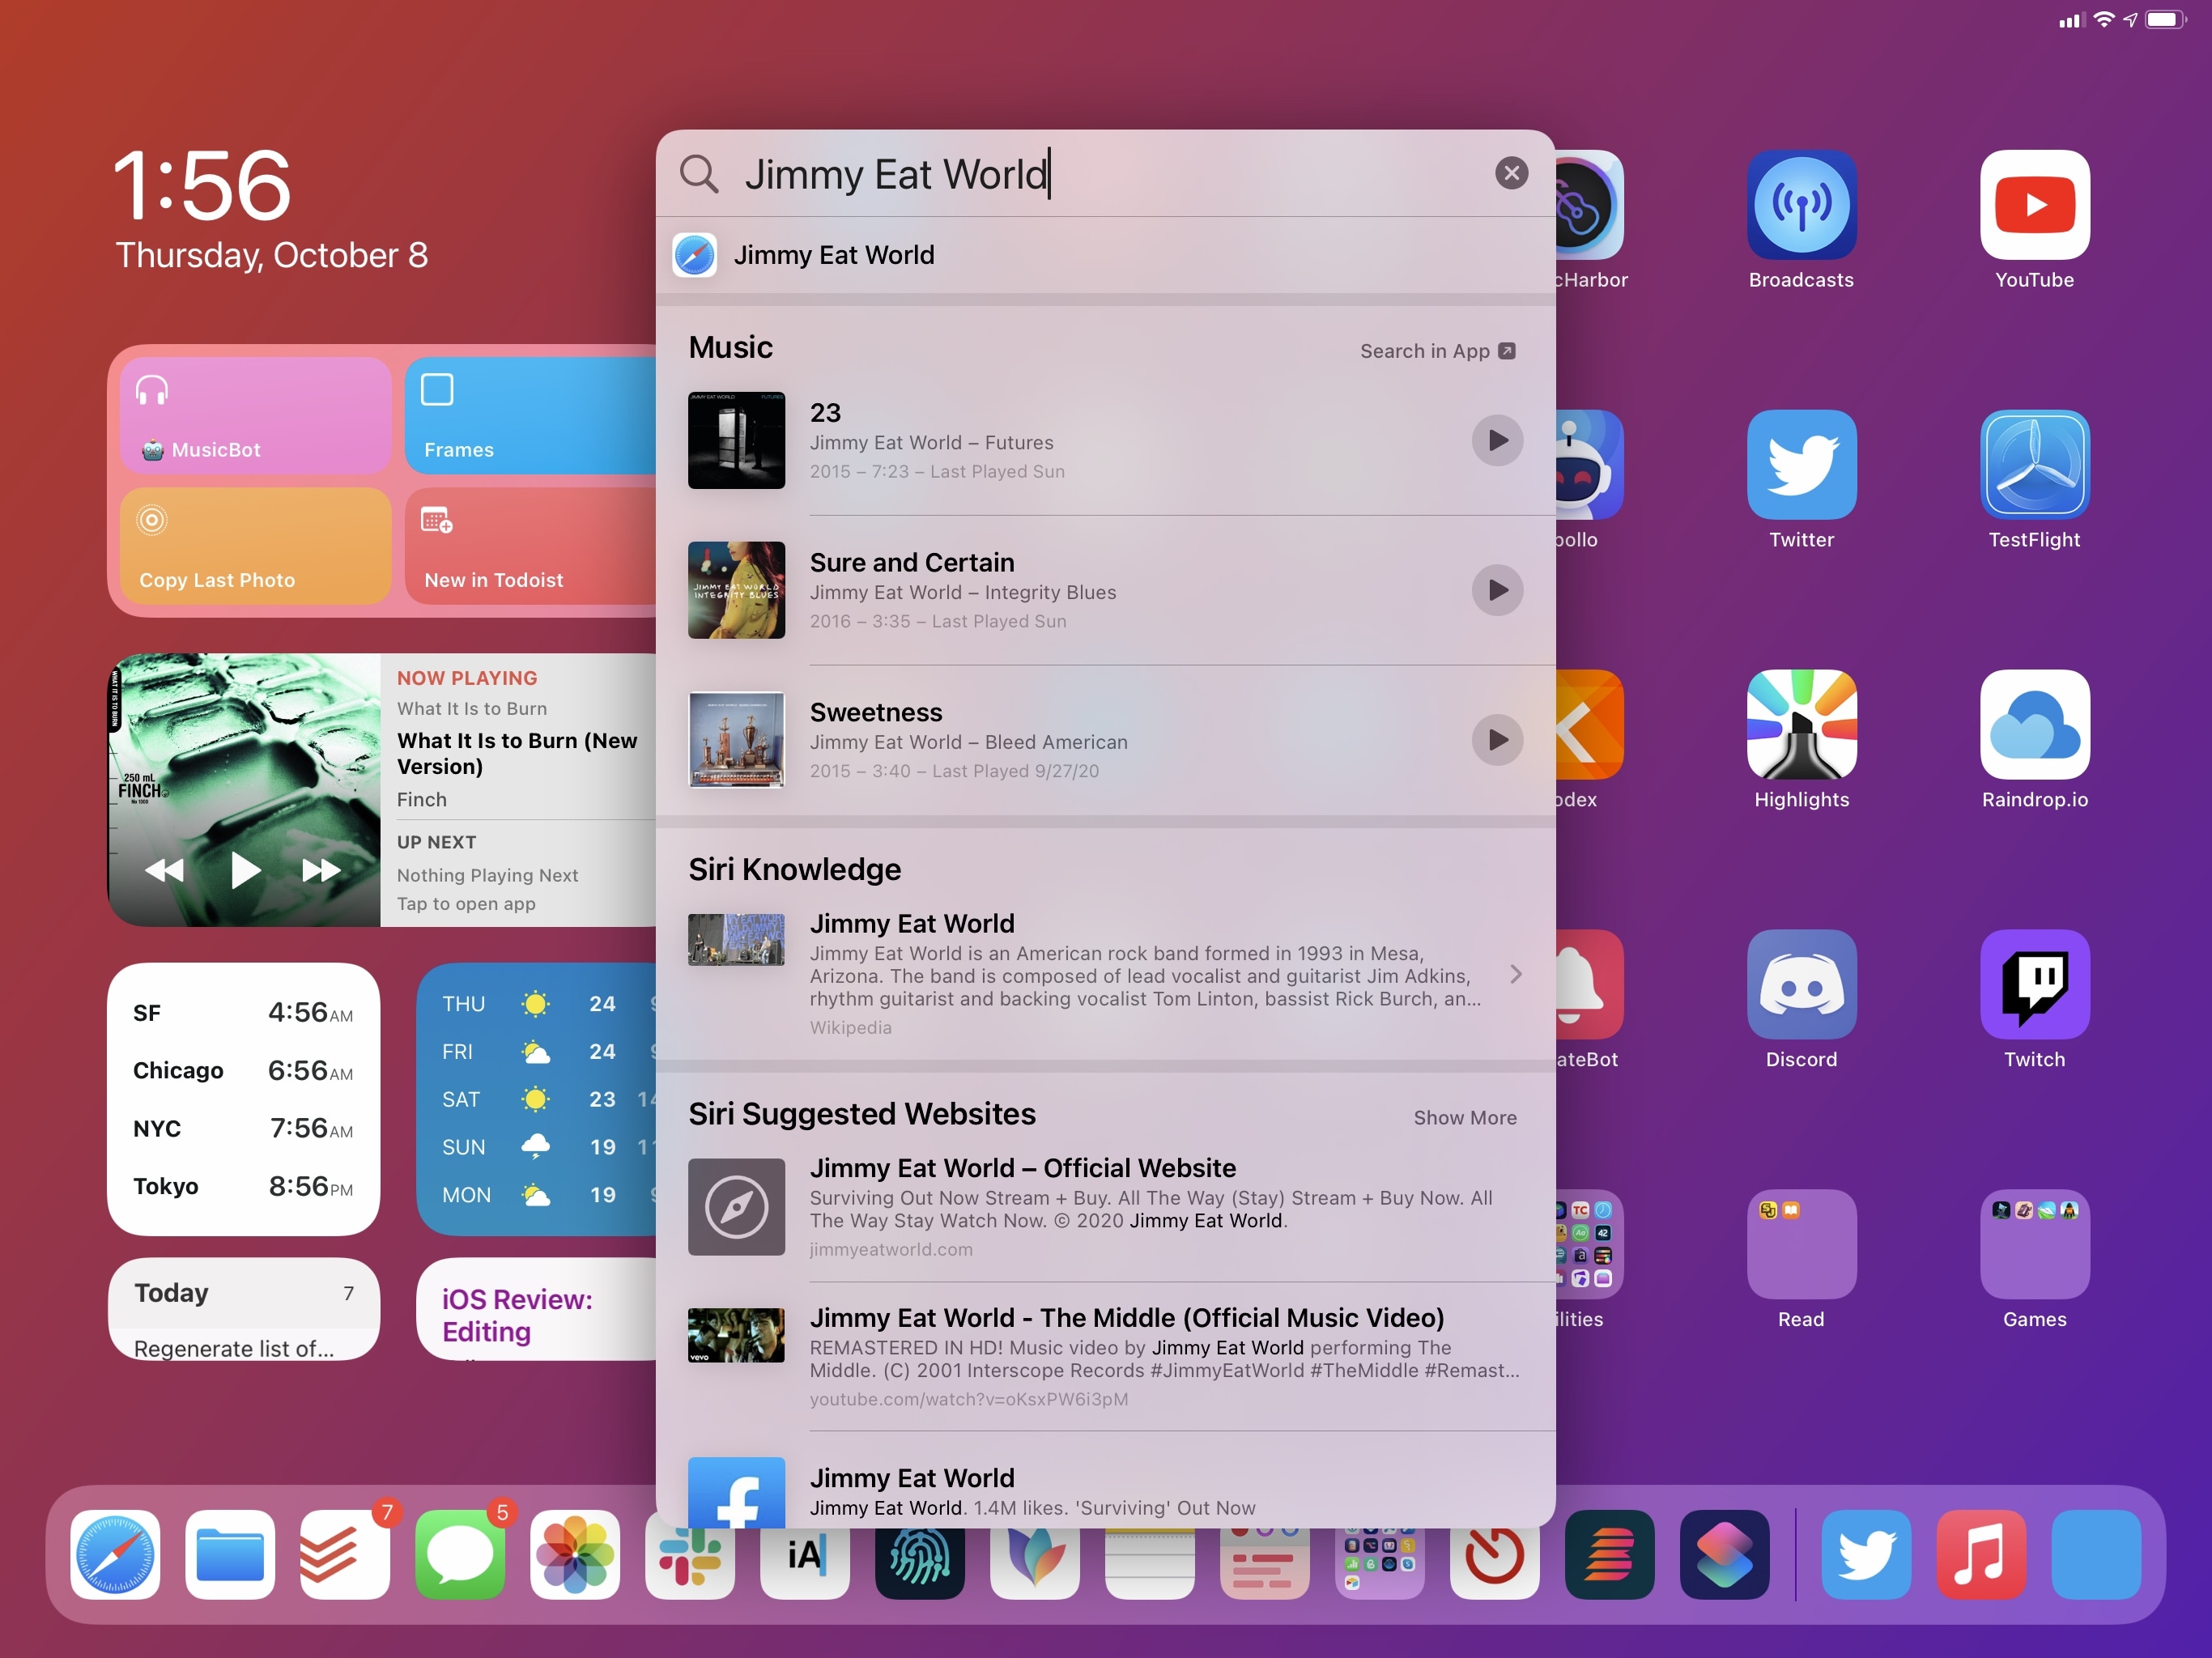Open the Music app in the dock

[x=1981, y=1555]
